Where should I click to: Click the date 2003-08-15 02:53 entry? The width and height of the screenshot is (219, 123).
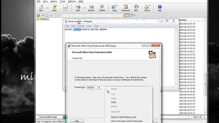click(187, 42)
